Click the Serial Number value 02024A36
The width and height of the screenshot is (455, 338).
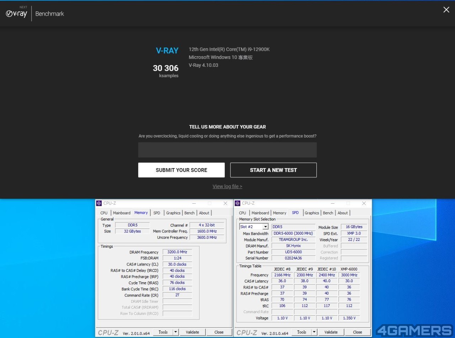pyautogui.click(x=293, y=258)
